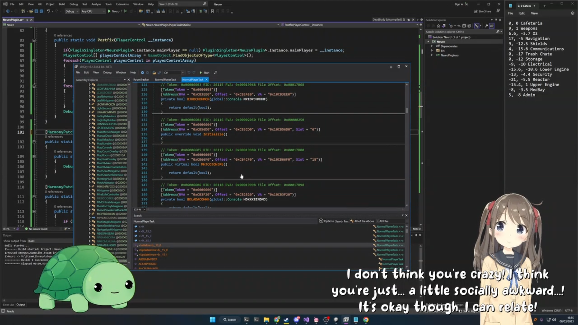Collapse code block at line 83

(34, 40)
